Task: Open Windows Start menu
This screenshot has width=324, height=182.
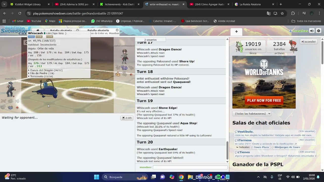Action: [96, 177]
